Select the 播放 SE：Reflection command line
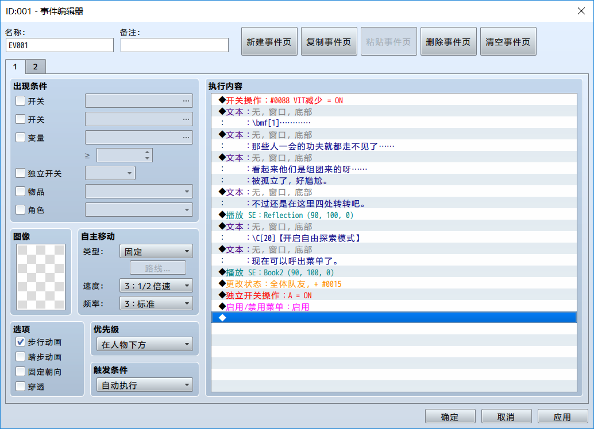This screenshot has width=594, height=429. (x=394, y=215)
